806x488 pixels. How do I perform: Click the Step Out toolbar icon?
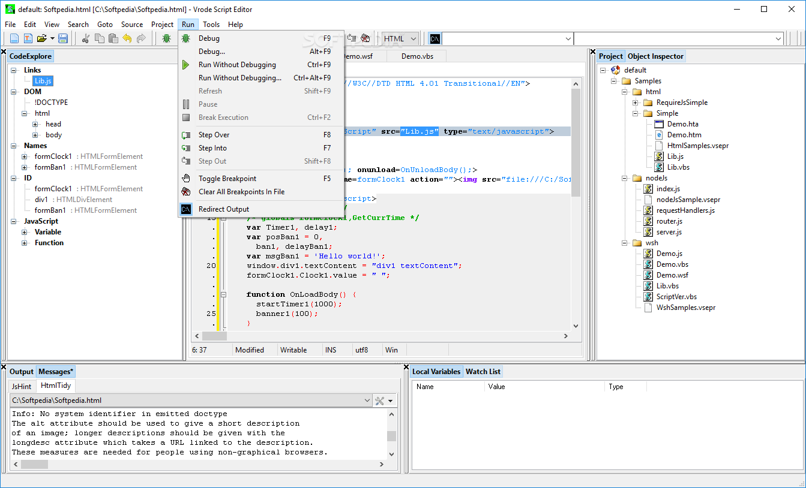352,38
